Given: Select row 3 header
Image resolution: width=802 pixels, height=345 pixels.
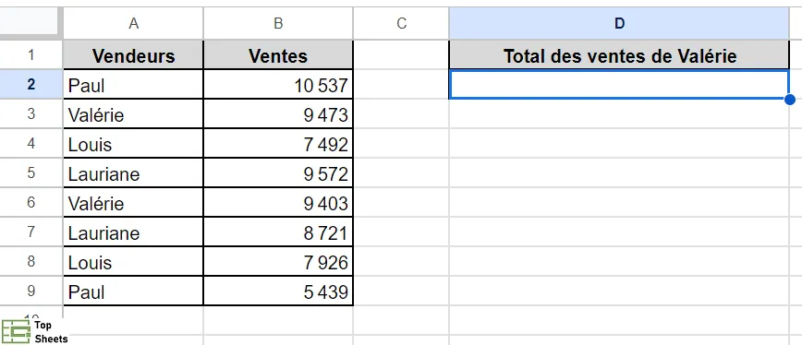Looking at the screenshot, I should [x=31, y=113].
